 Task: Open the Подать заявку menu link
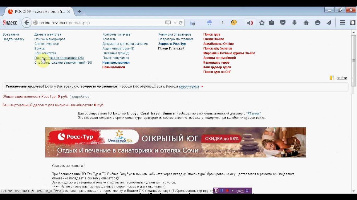(x=13, y=39)
